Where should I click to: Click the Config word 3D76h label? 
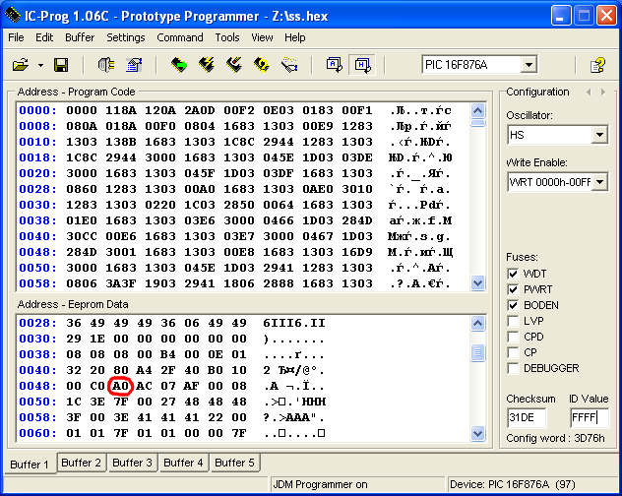click(555, 438)
